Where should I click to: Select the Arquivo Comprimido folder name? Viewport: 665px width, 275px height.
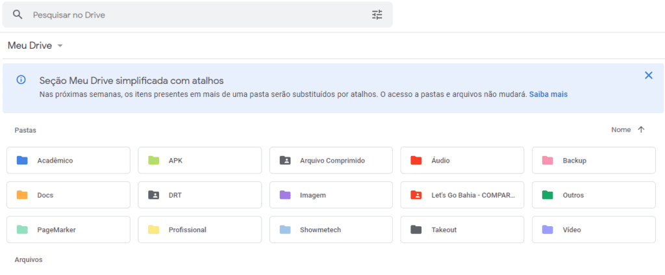(x=332, y=161)
